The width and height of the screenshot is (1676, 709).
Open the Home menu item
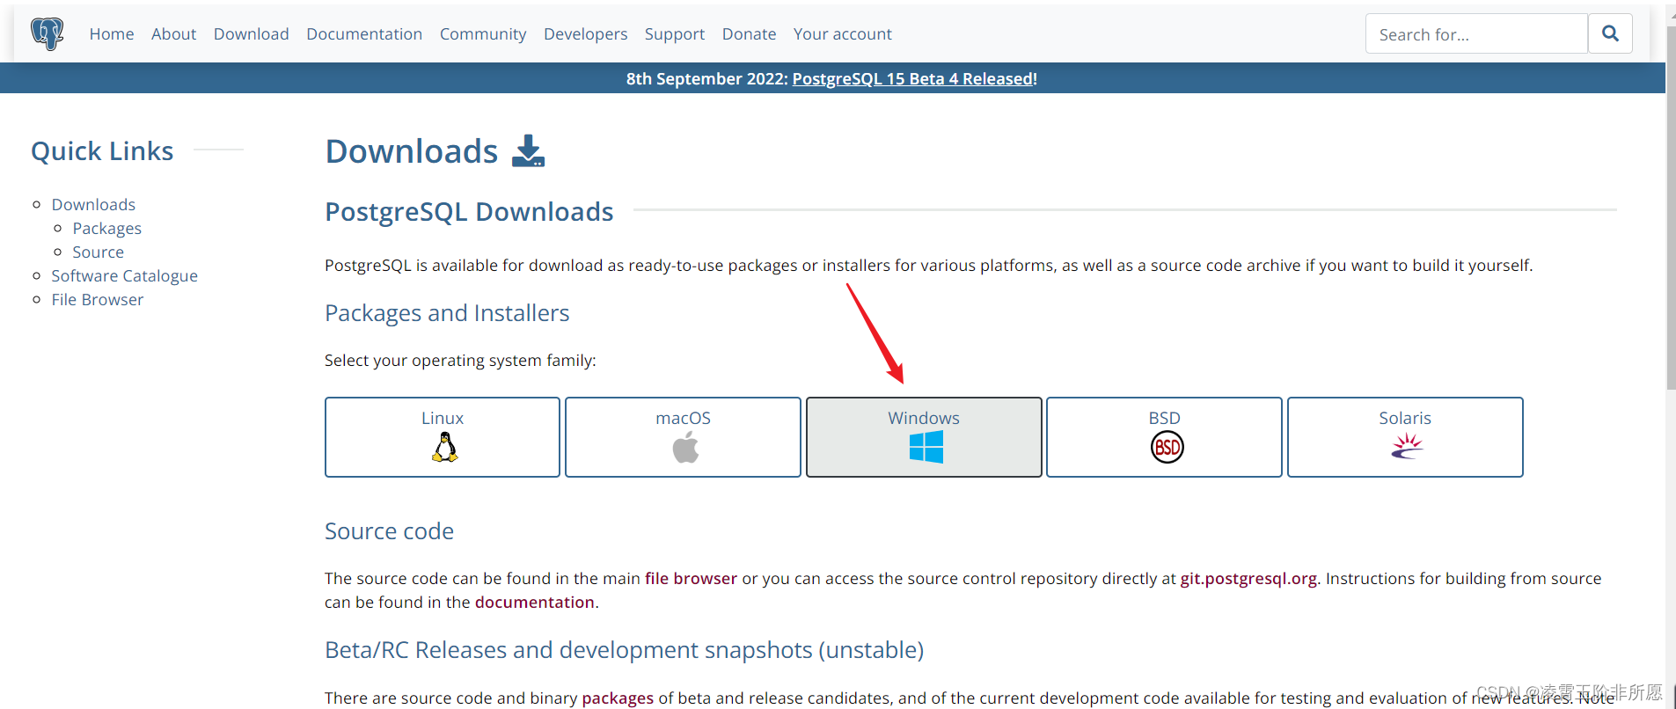point(112,33)
